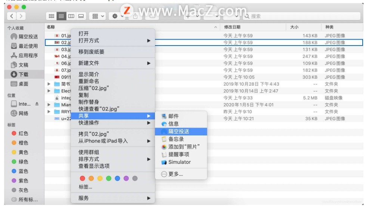The image size is (366, 209).
Task: Choose 标签... in the context menu
Action: tap(86, 187)
